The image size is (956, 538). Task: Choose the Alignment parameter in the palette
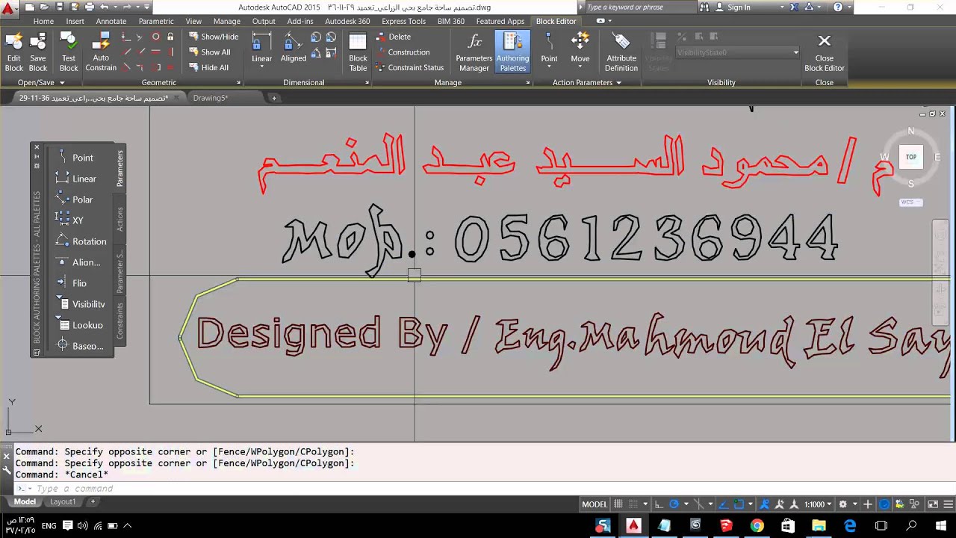coord(78,262)
